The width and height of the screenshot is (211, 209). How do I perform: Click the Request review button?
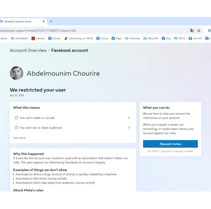(x=170, y=144)
